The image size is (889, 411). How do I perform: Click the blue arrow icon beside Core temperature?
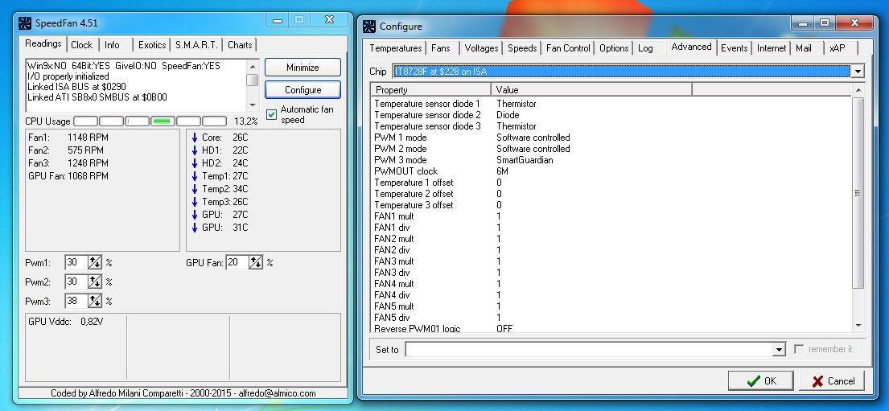(x=195, y=138)
